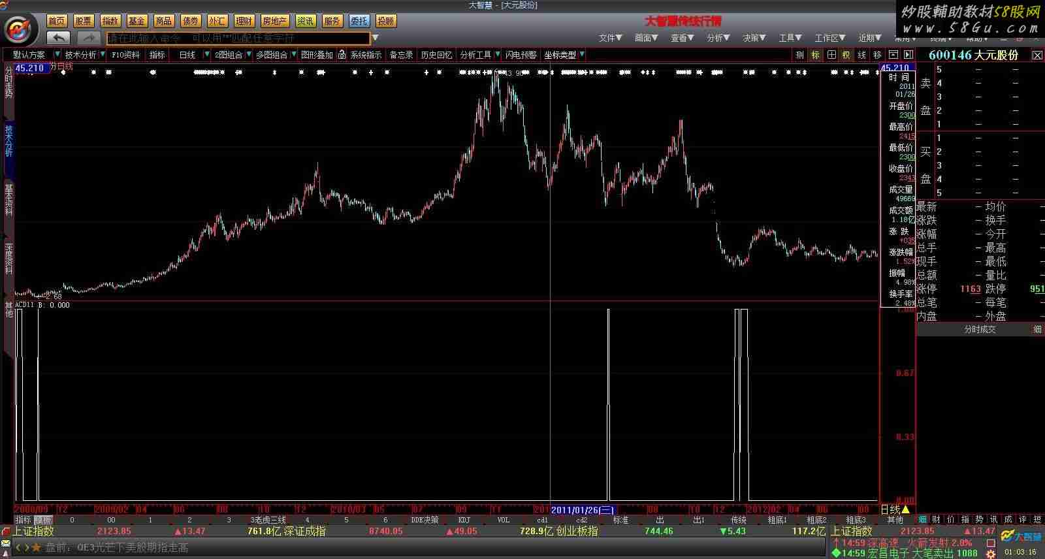Click the 大智慧 logo in status bar

click(x=1021, y=537)
